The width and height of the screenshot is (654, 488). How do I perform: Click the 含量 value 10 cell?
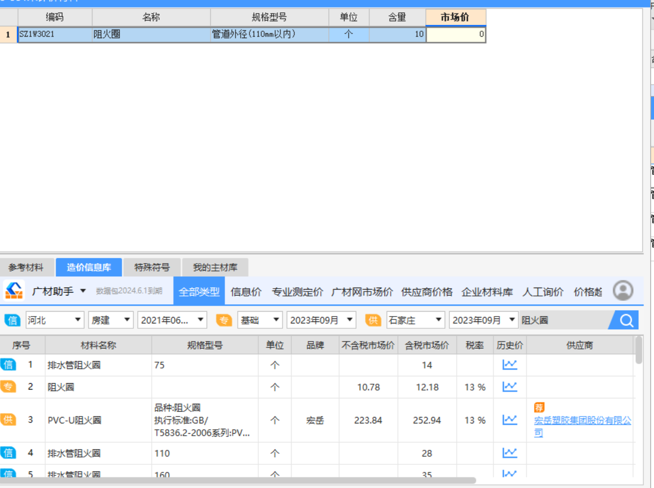(397, 34)
